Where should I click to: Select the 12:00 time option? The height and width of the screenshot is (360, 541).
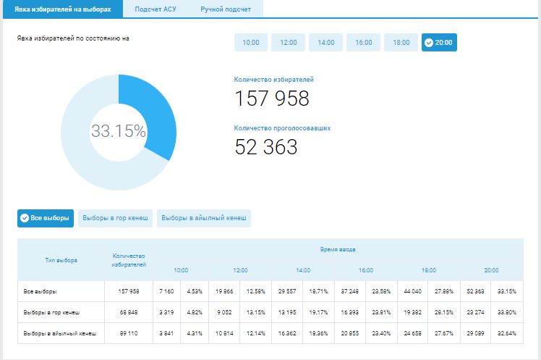coord(289,43)
